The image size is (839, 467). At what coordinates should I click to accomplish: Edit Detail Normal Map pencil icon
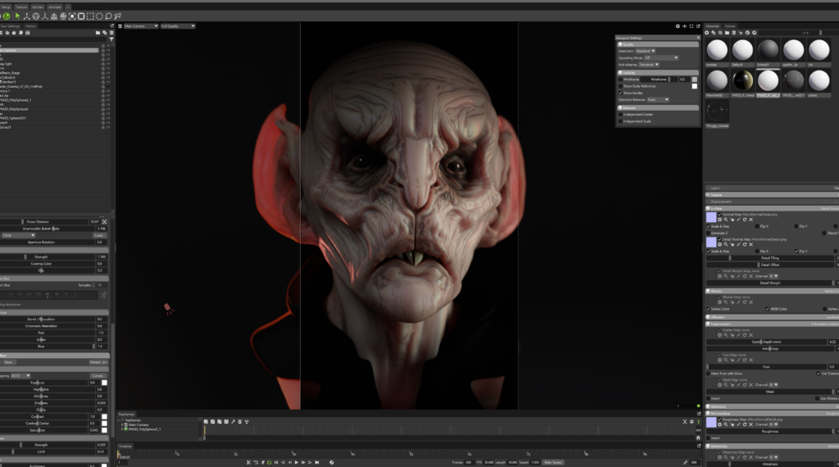738,244
